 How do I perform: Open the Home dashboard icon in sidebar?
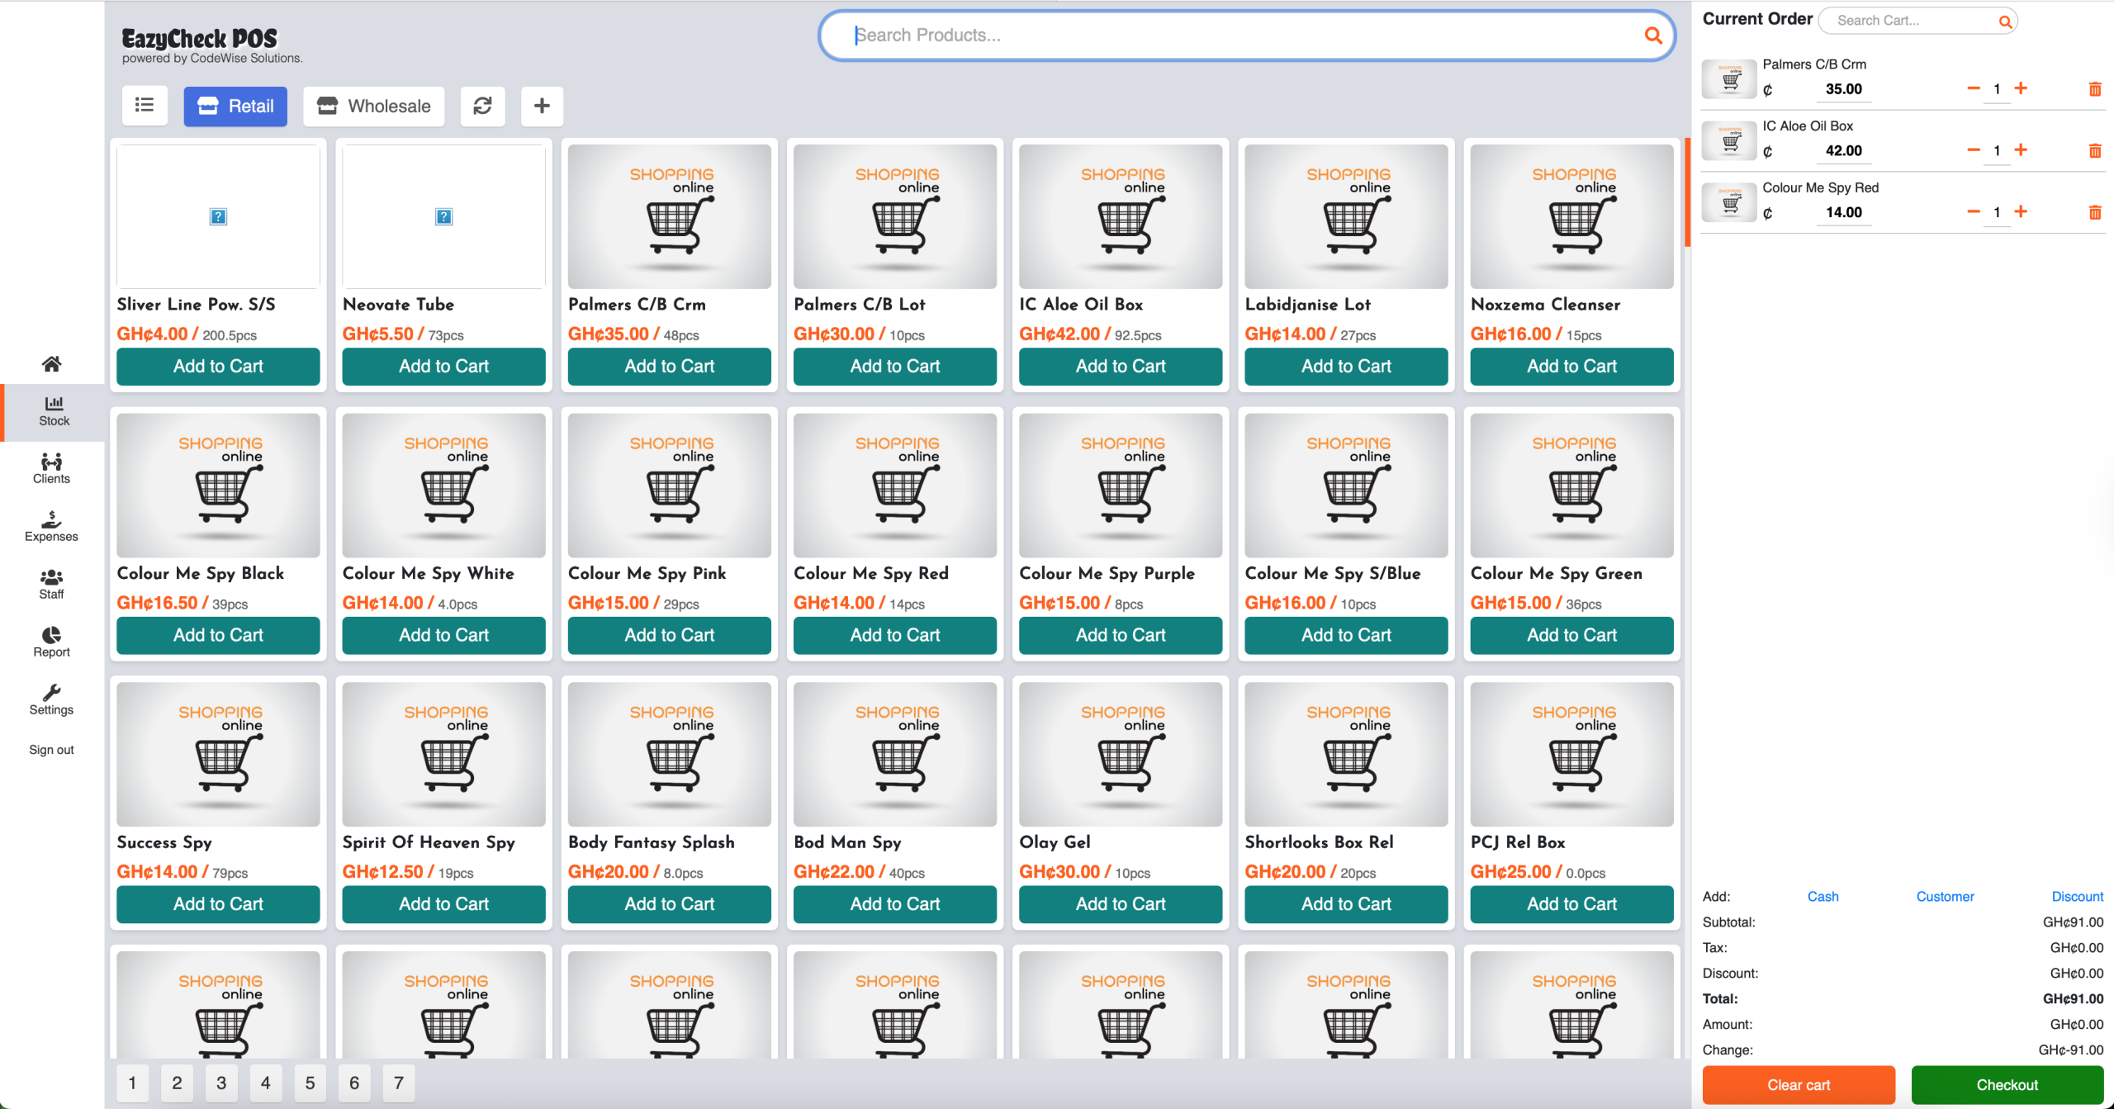pyautogui.click(x=51, y=363)
